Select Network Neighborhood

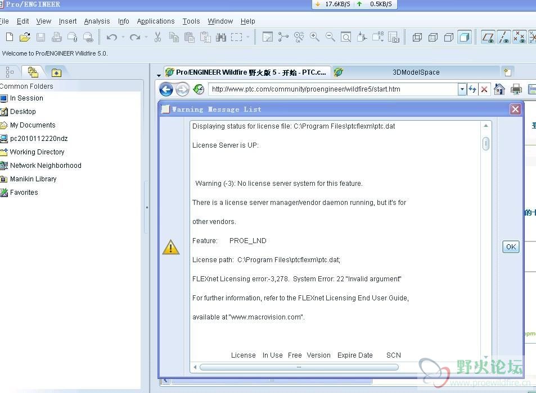[42, 166]
